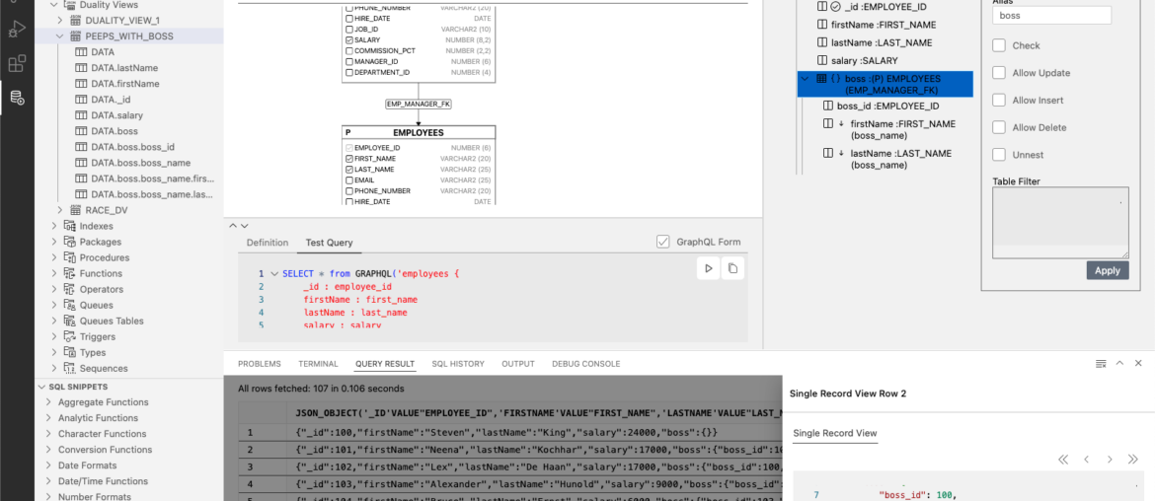This screenshot has width=1155, height=501.
Task: Switch to the Definition tab
Action: [268, 242]
